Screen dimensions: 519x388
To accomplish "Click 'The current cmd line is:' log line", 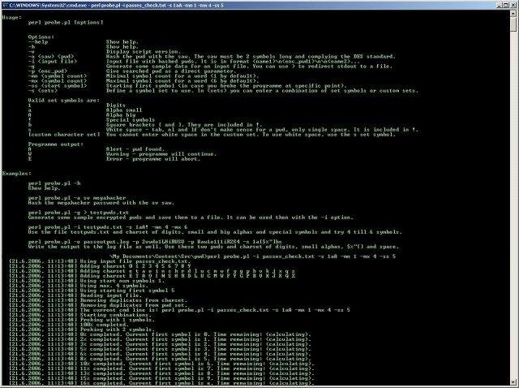I will click(179, 310).
